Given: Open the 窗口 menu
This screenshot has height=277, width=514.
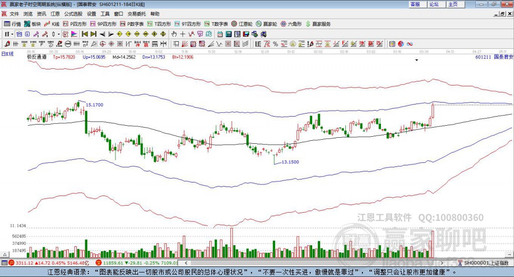Looking at the screenshot, I should click(118, 14).
